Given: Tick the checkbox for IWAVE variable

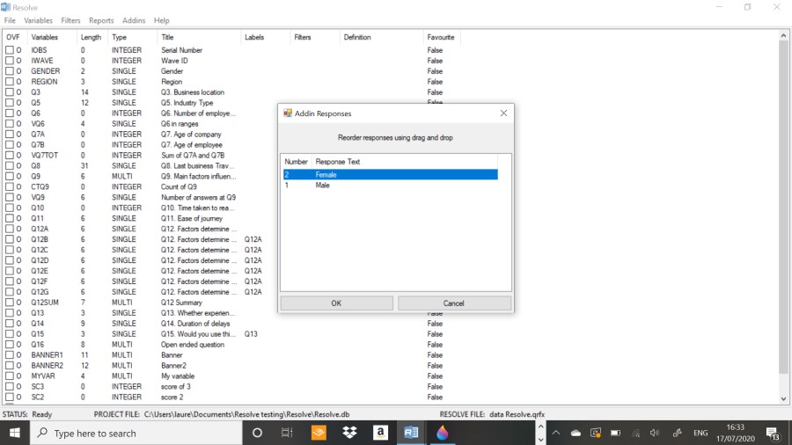Looking at the screenshot, I should [x=10, y=61].
